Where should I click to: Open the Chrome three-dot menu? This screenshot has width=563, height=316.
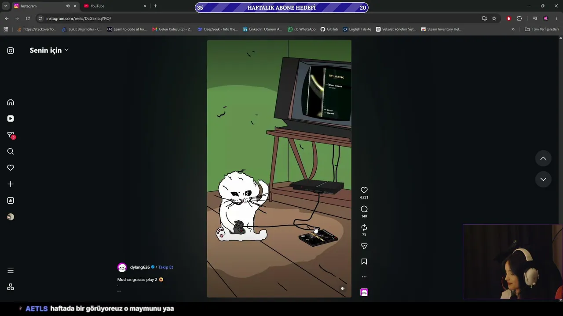coord(556,18)
